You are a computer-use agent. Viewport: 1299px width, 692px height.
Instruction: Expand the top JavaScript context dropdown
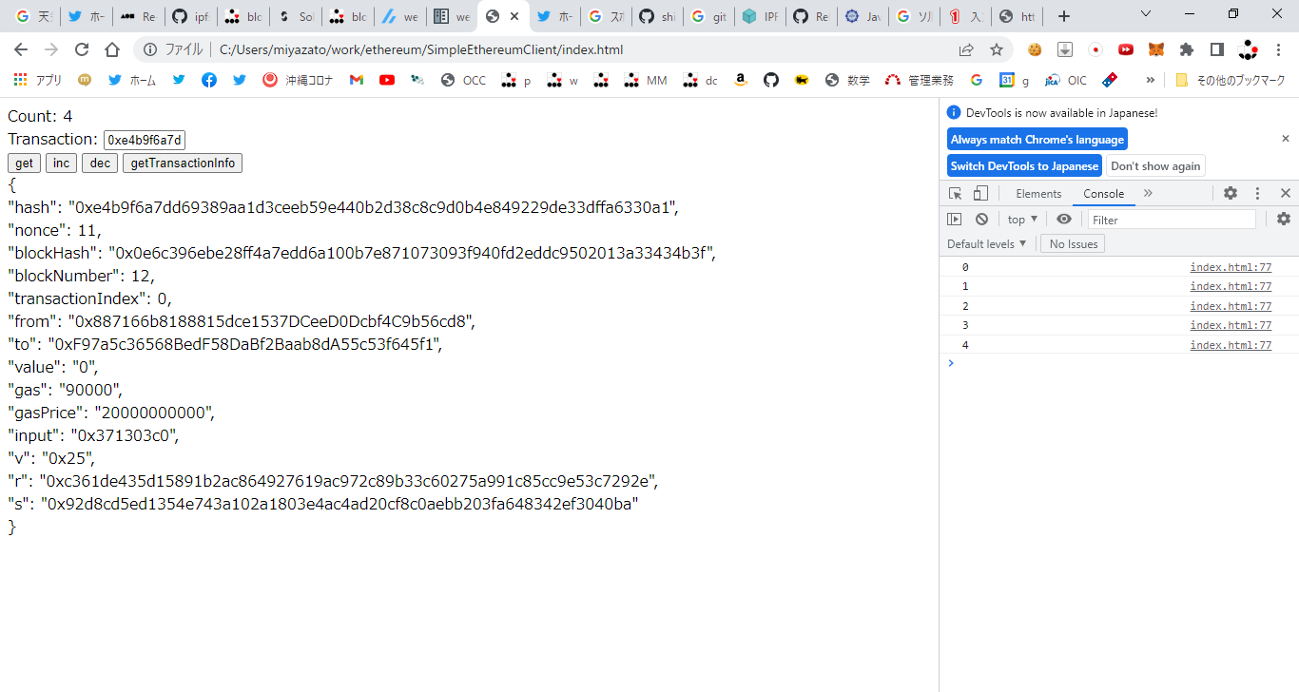pyautogui.click(x=1023, y=220)
